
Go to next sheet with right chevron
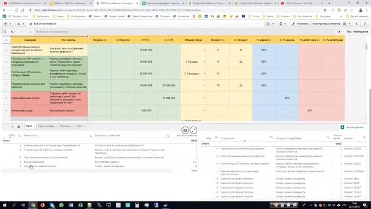[x=365, y=24]
